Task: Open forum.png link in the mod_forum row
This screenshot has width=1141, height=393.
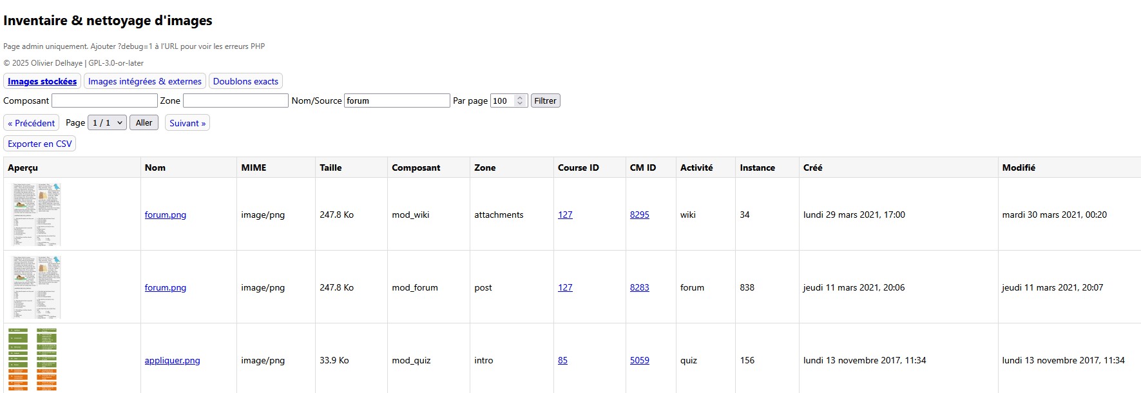Action: click(165, 287)
